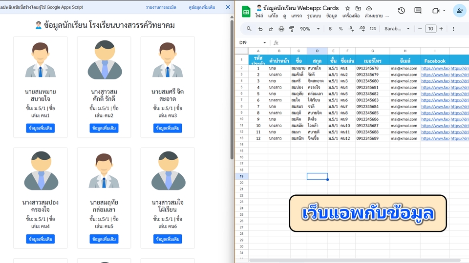The image size is (469, 263).
Task: Click cell with phone 0912345678
Action: [372, 68]
